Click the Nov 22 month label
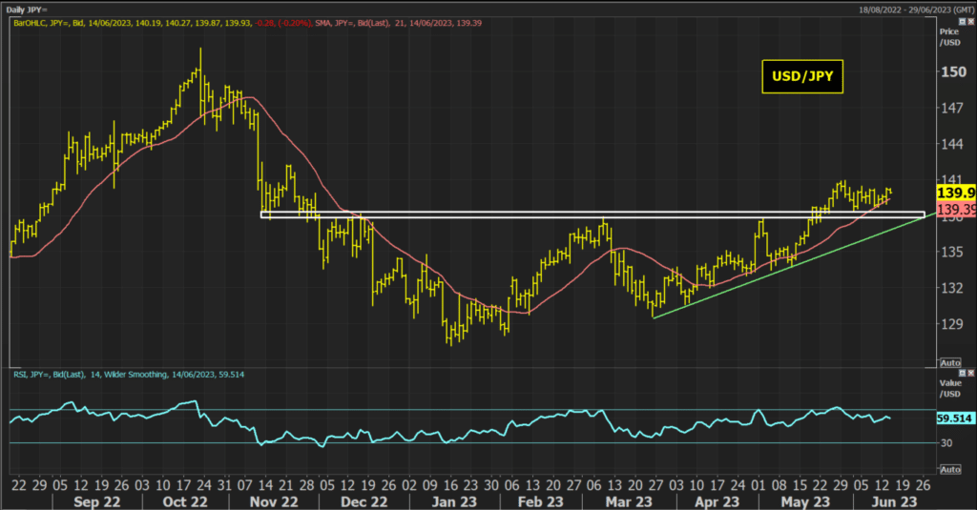 (274, 502)
